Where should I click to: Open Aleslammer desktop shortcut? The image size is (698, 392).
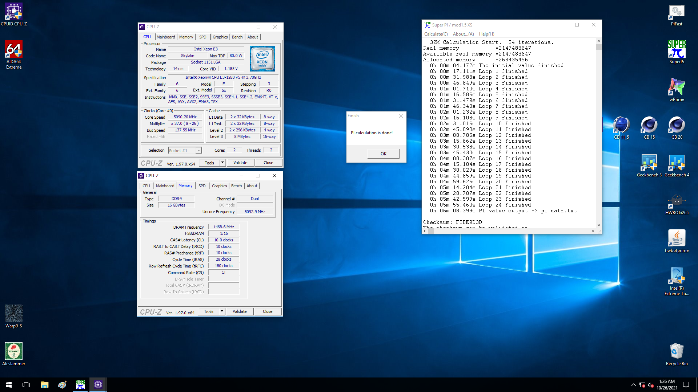coord(14,354)
